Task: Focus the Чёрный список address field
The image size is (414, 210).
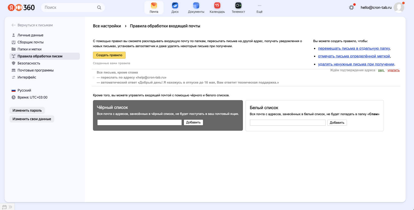Action: [139, 122]
